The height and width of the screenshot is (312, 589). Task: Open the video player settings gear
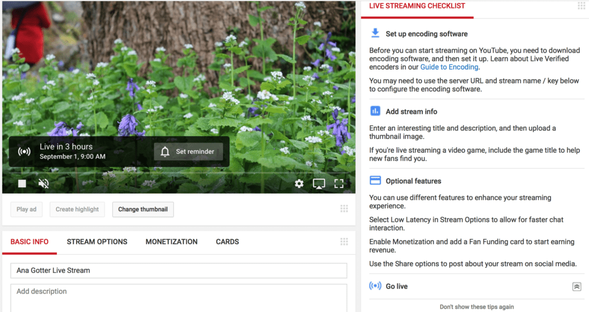299,184
